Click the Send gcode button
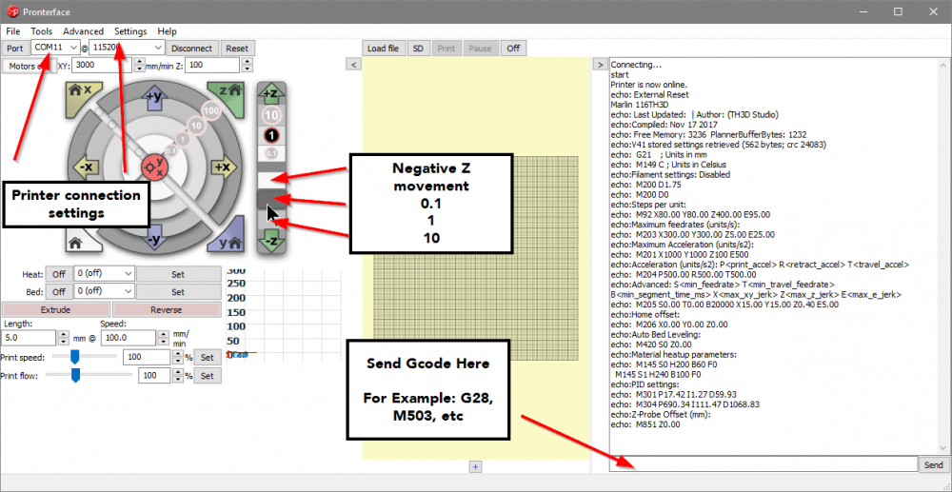Image resolution: width=952 pixels, height=492 pixels. coord(933,464)
